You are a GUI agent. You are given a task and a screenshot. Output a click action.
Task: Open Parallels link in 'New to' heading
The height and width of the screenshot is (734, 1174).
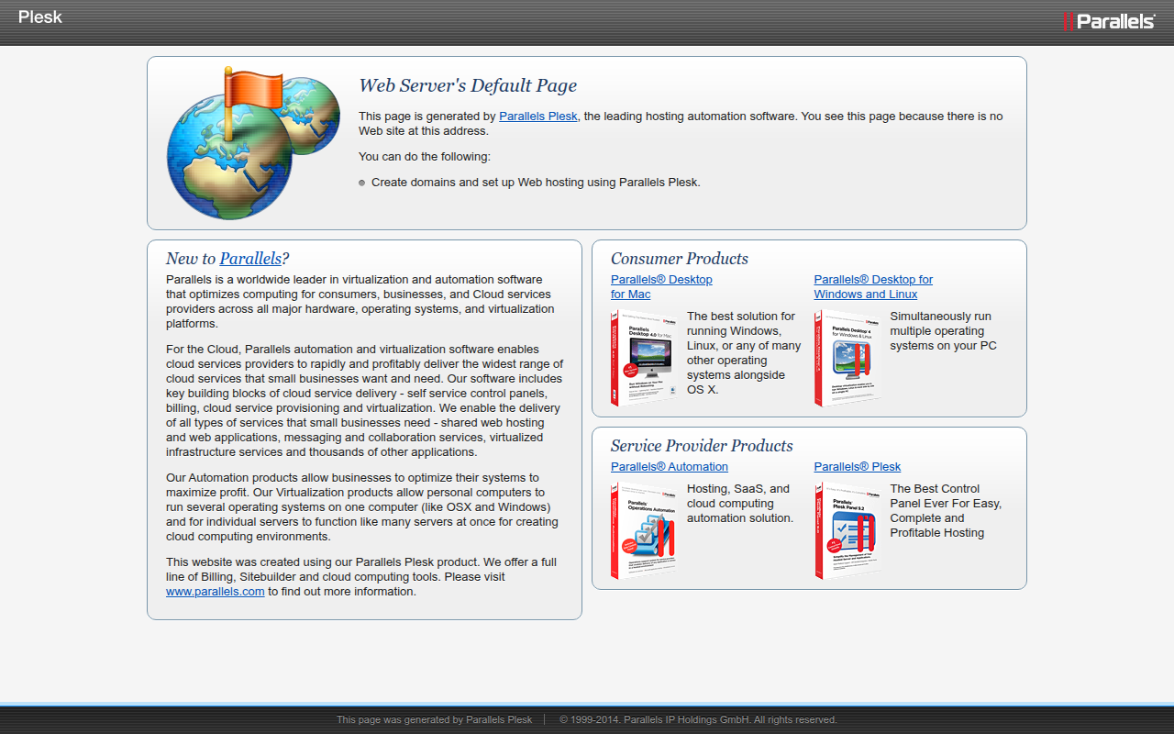(250, 259)
